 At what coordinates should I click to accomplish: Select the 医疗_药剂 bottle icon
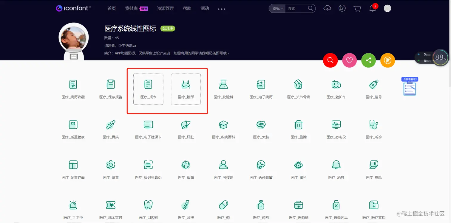tap(261, 205)
